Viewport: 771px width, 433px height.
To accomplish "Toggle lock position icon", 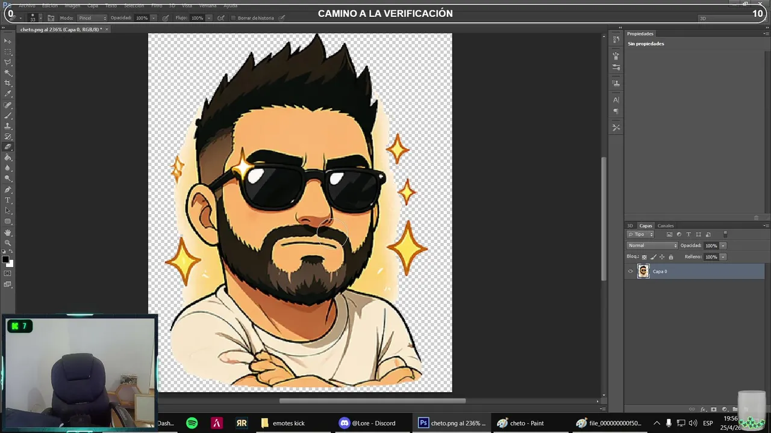I will tap(662, 257).
